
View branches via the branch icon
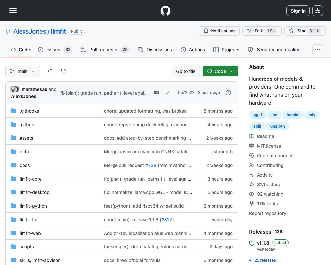tap(50, 71)
